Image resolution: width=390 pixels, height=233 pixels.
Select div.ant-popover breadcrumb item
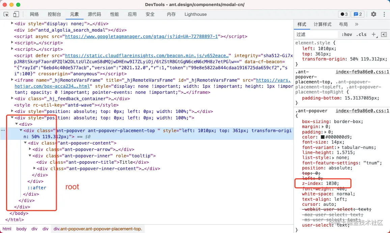point(98,229)
